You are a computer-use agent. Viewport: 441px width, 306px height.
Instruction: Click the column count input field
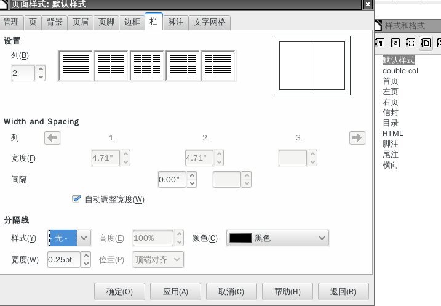[23, 73]
